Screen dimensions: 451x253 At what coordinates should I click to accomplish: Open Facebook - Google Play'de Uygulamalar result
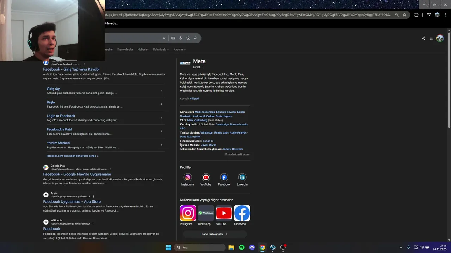tap(77, 174)
